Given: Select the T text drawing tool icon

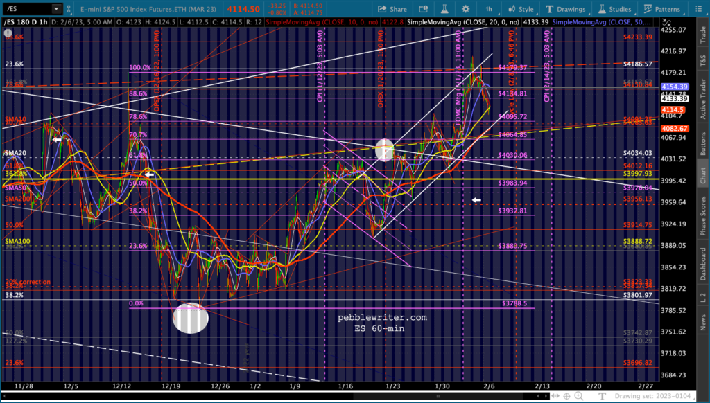Looking at the screenshot, I should (603, 396).
